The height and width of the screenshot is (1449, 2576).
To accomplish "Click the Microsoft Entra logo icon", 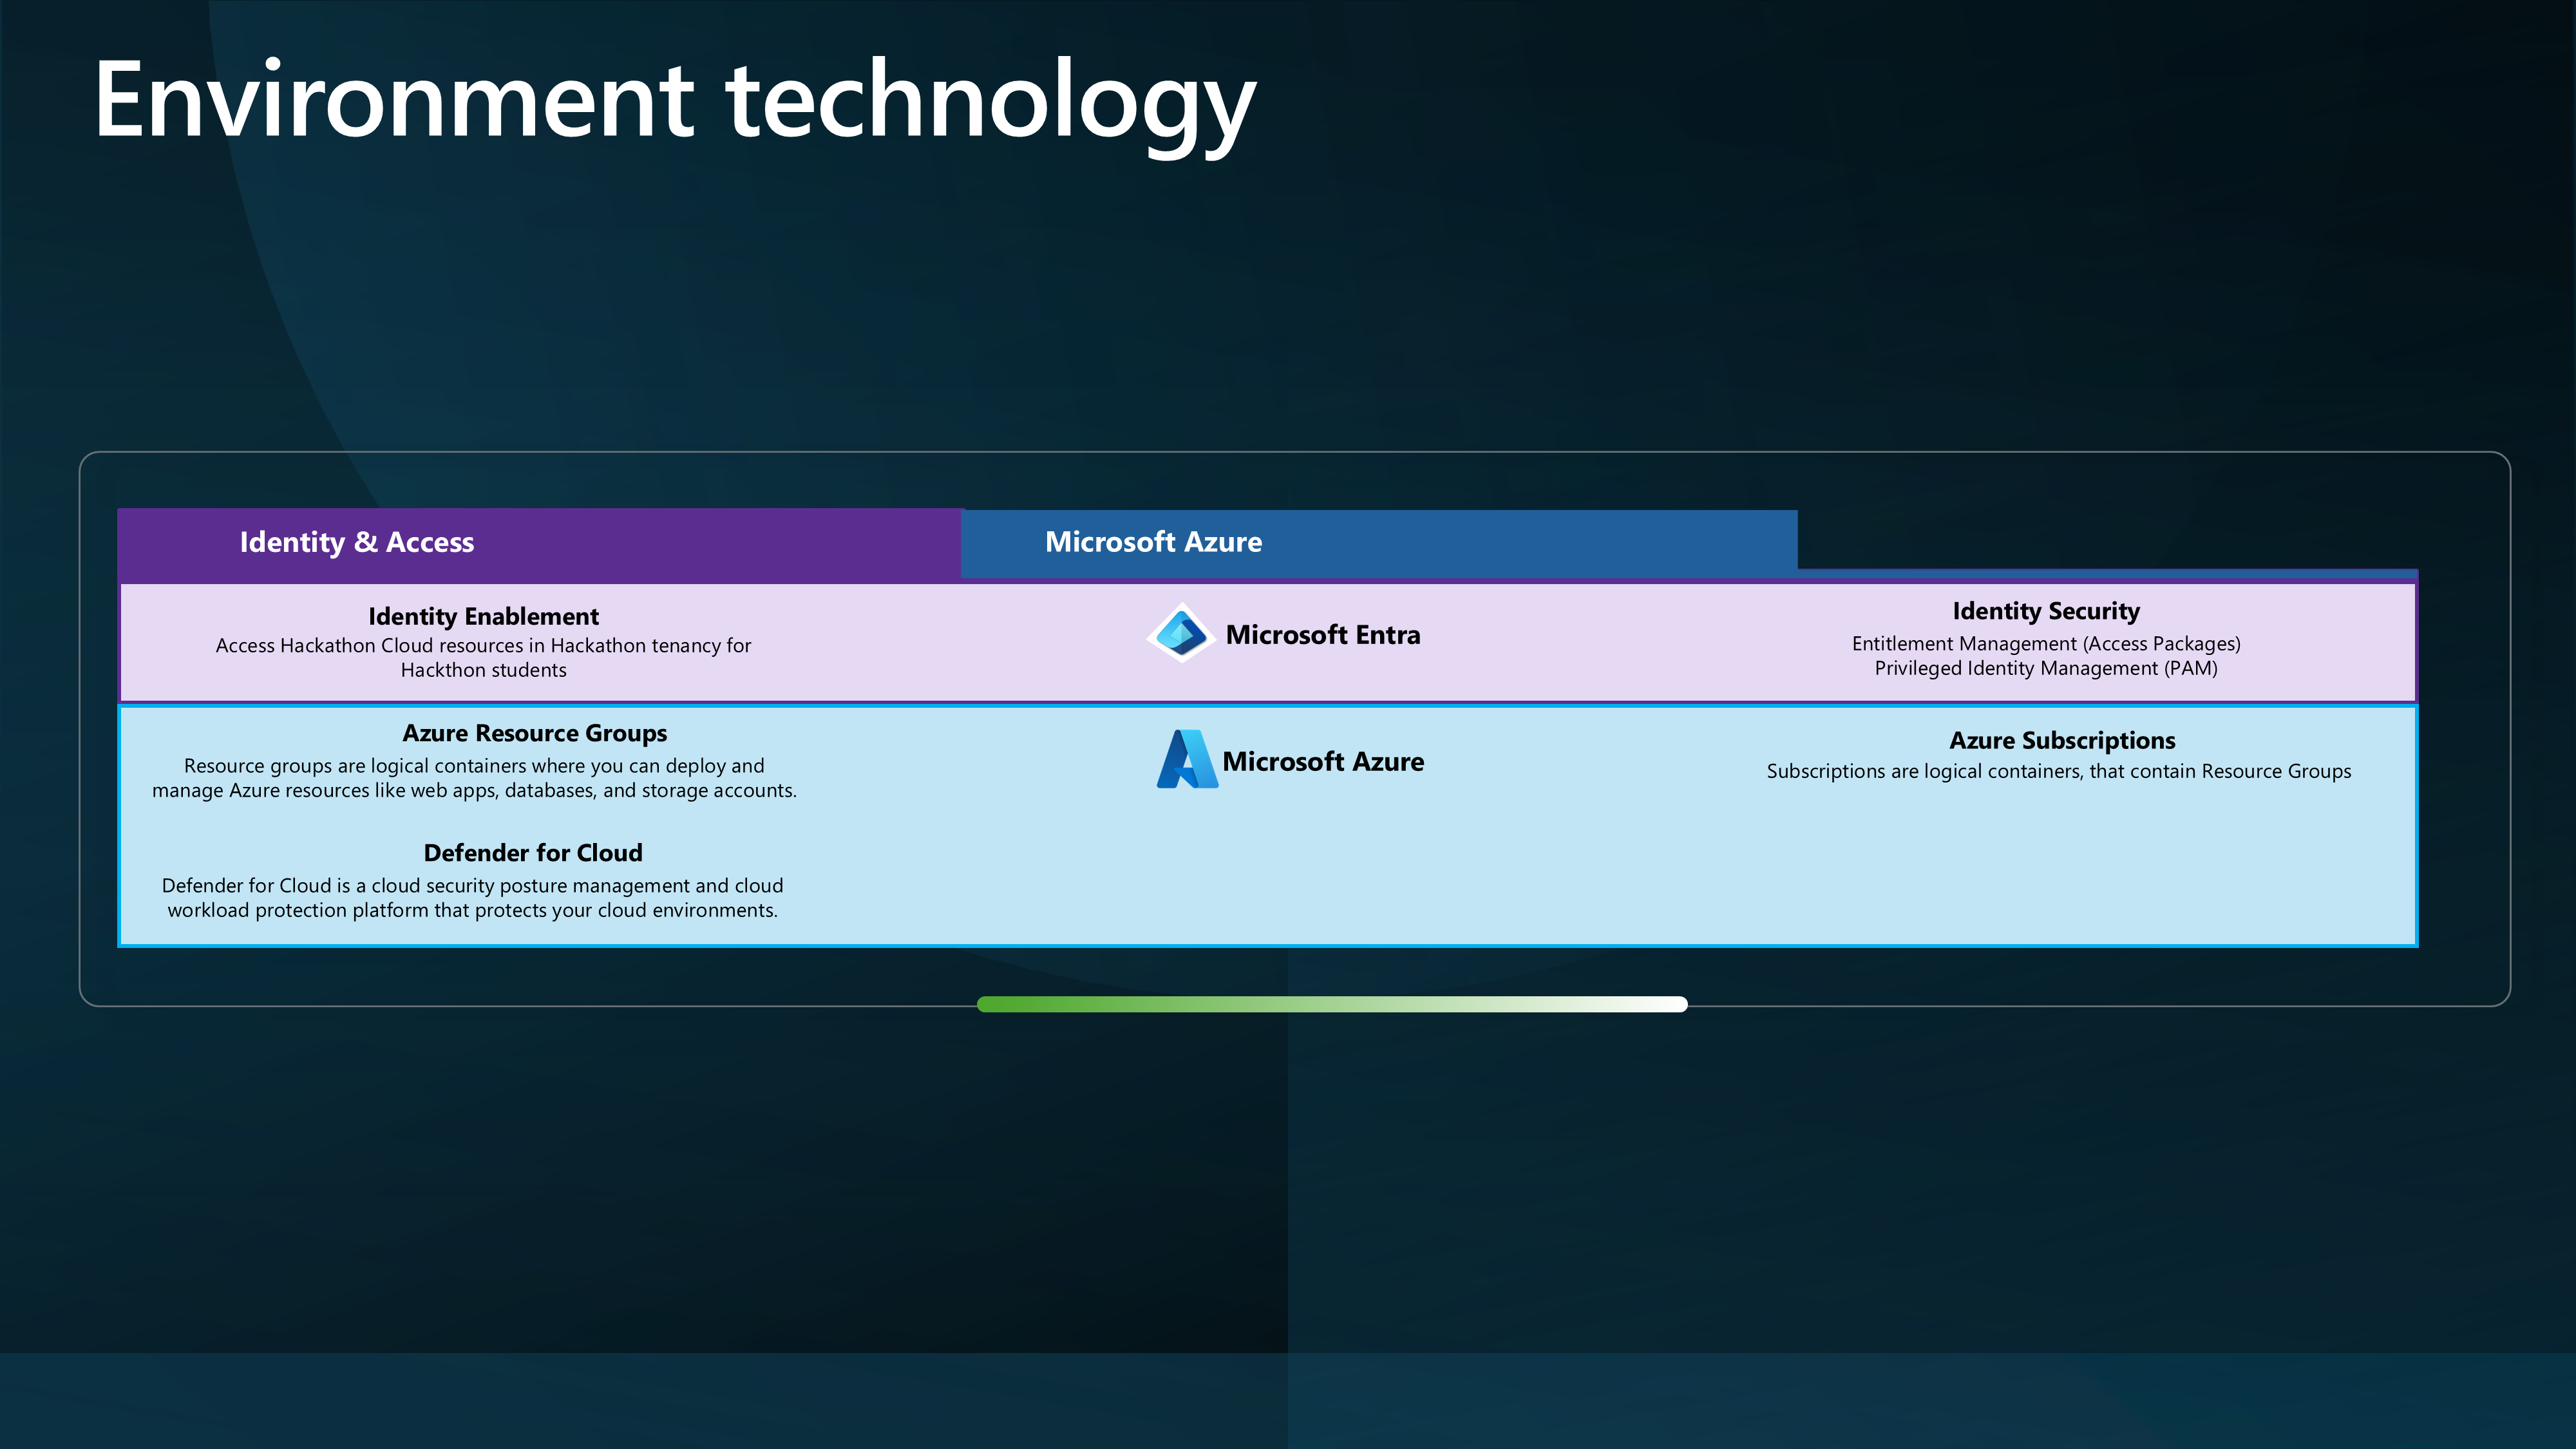I will 1181,633.
